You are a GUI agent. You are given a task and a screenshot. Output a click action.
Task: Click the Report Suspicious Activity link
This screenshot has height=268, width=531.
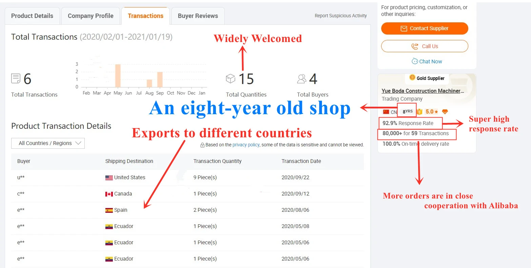(341, 16)
